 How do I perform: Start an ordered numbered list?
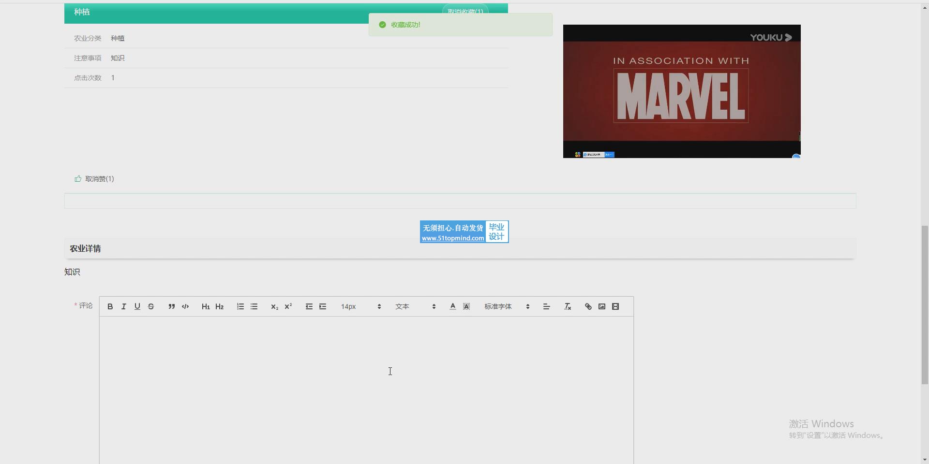240,306
